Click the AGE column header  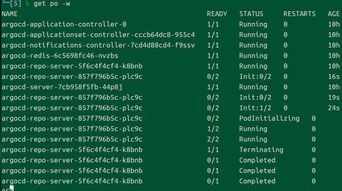pyautogui.click(x=334, y=14)
